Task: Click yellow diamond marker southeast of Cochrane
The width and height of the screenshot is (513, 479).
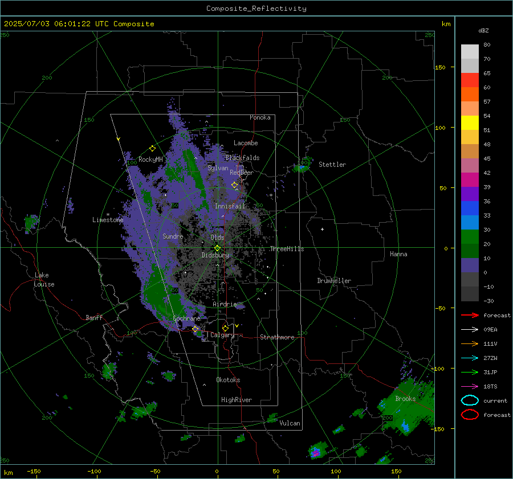Action: tap(196, 329)
